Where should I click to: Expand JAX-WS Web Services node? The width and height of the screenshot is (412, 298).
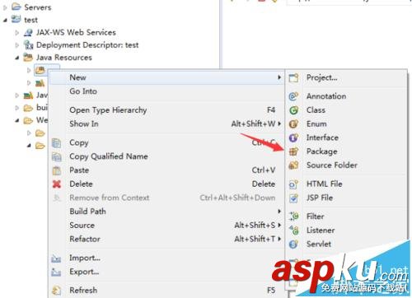coord(17,33)
